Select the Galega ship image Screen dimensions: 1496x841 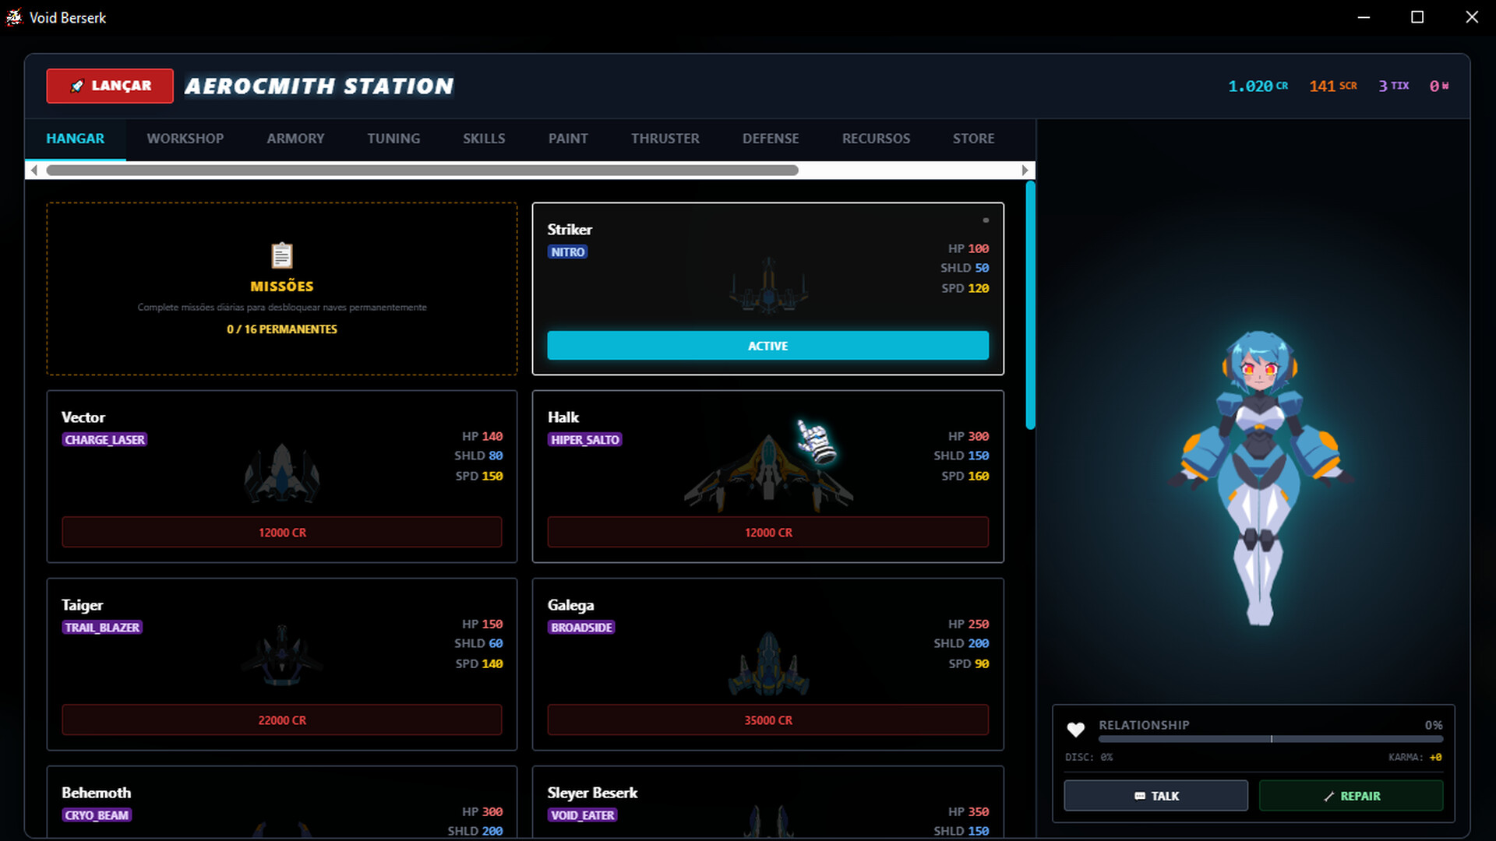click(768, 663)
